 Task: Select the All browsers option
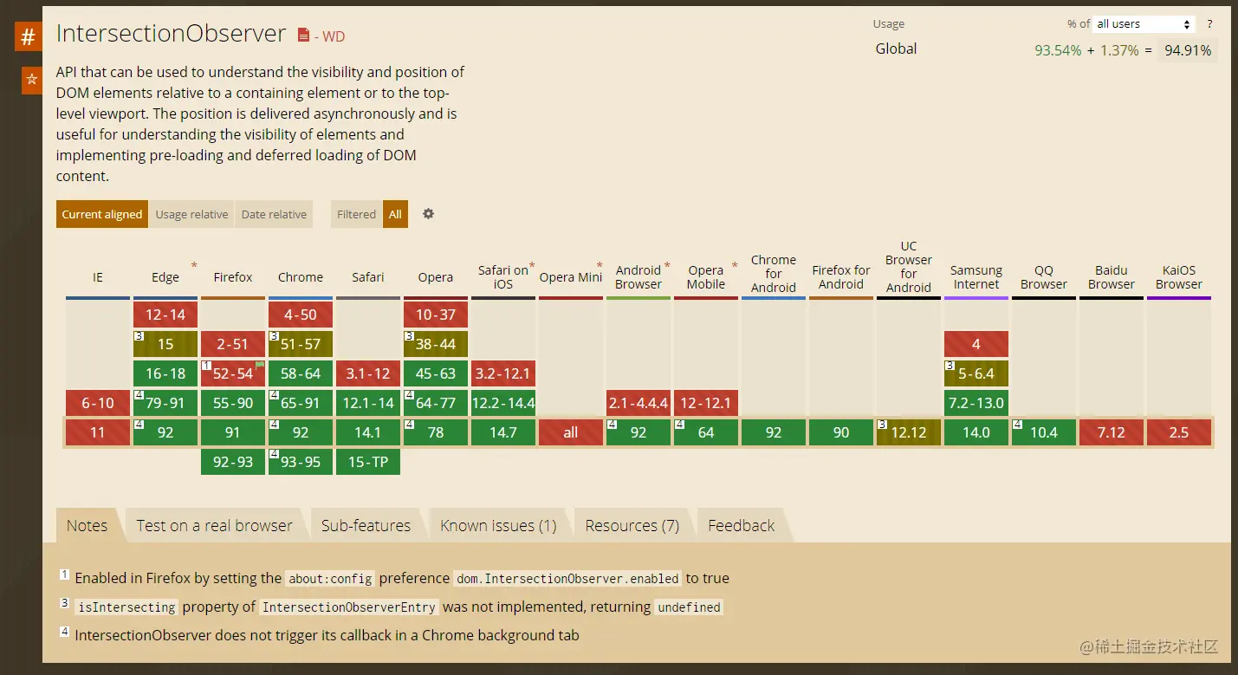coord(395,214)
